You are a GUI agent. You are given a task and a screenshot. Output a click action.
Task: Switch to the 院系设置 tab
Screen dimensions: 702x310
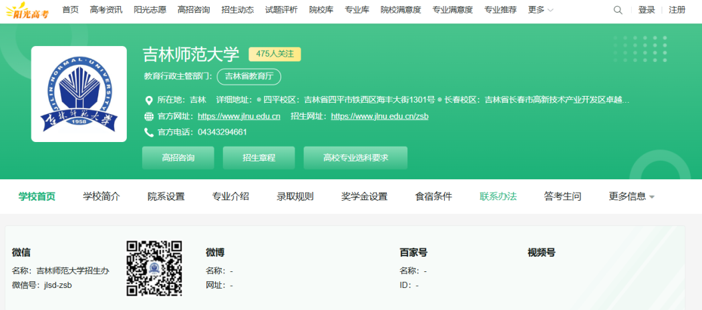point(166,197)
